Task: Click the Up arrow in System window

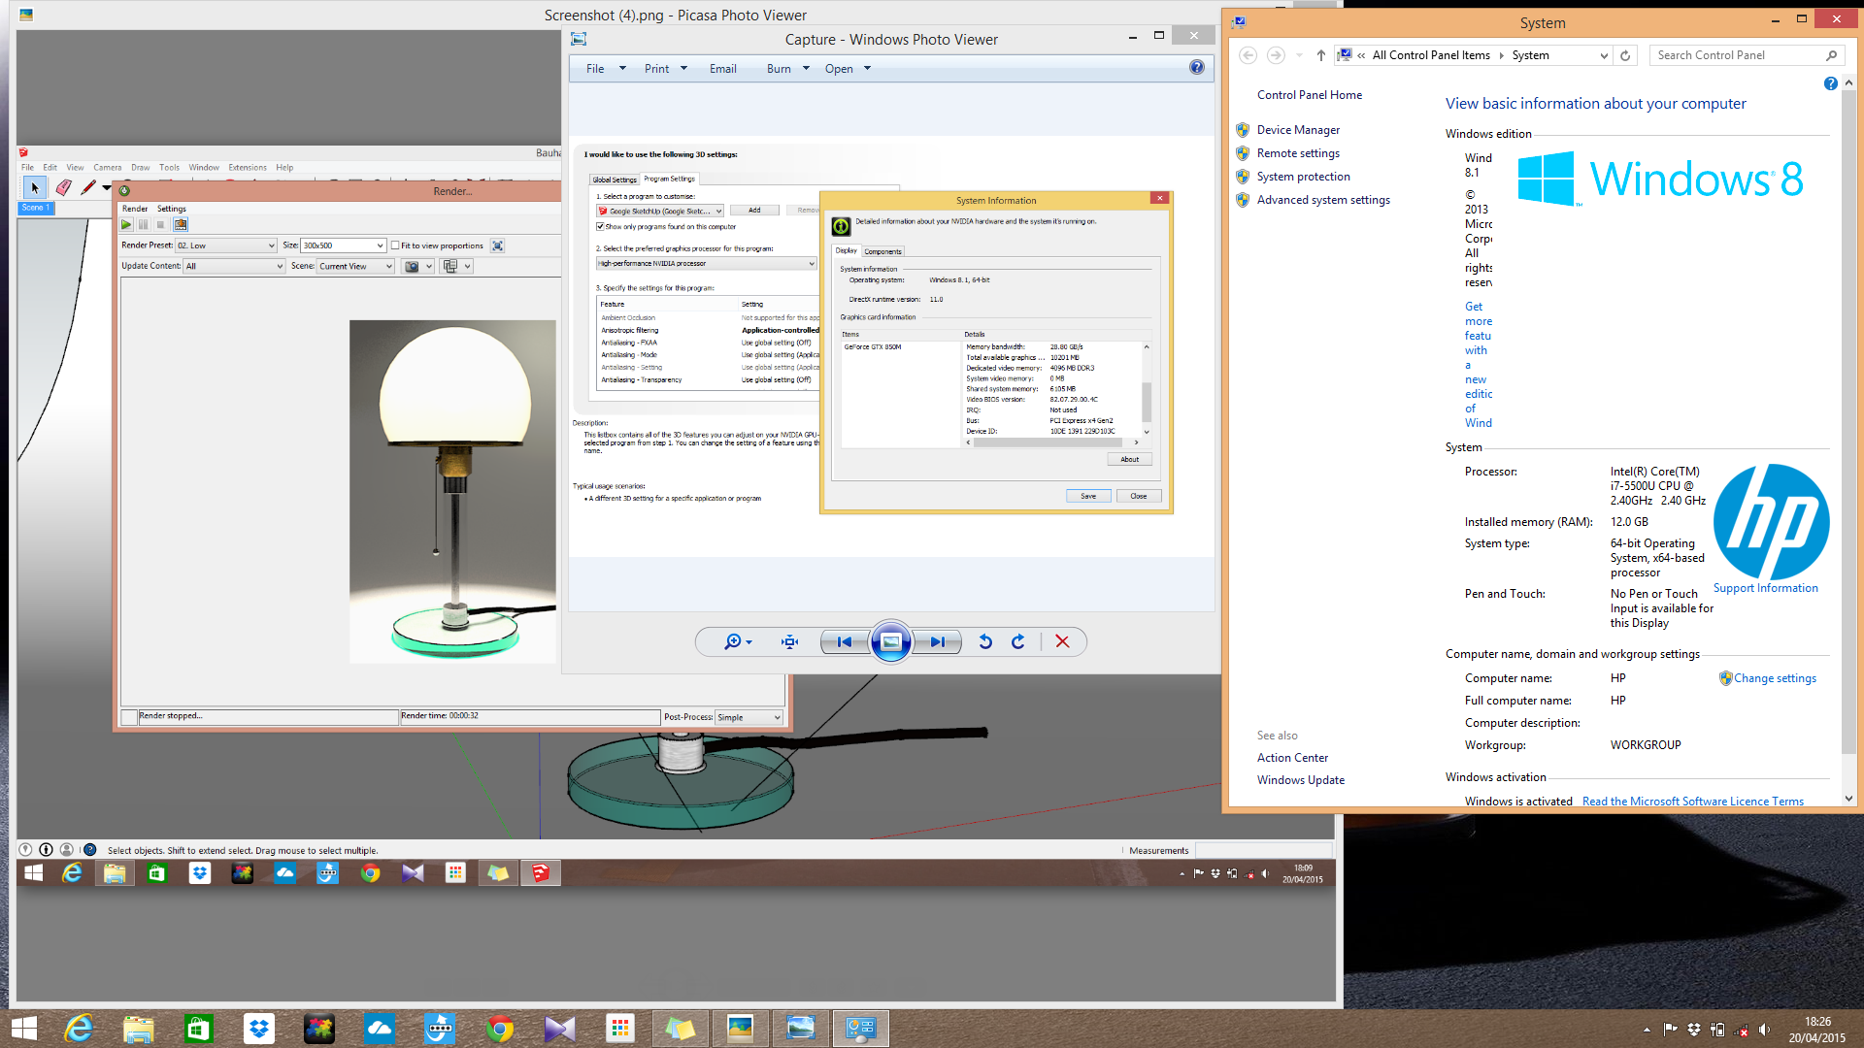Action: click(x=1321, y=55)
